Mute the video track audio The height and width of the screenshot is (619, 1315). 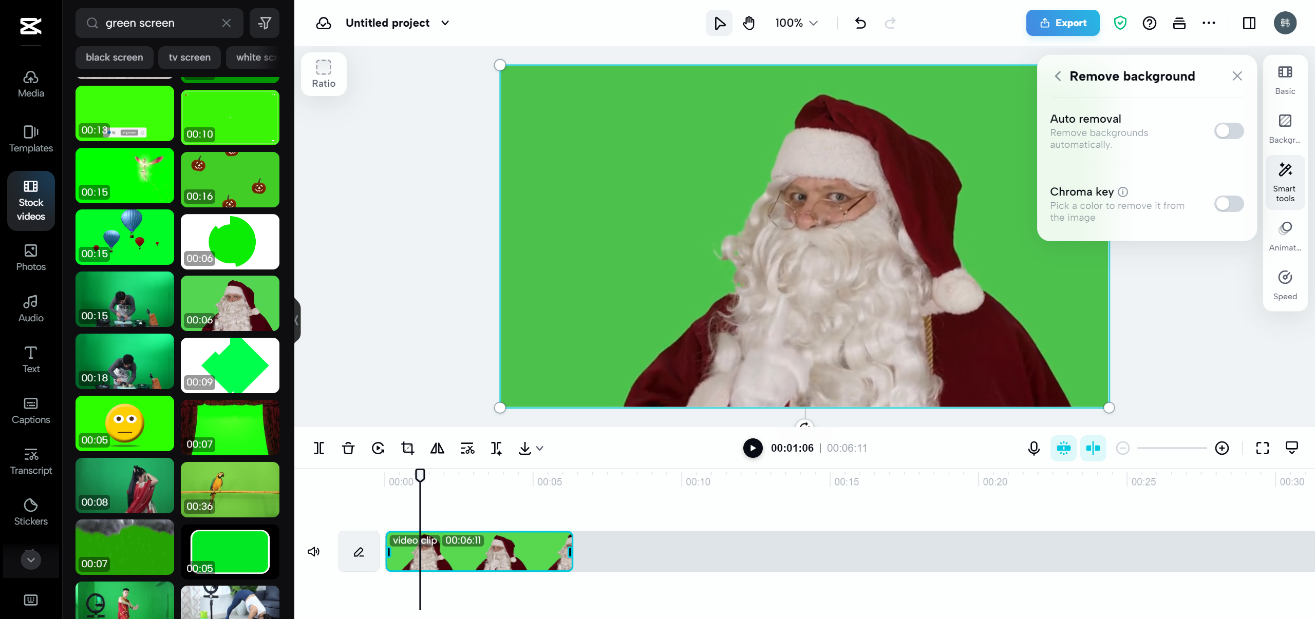(x=313, y=551)
